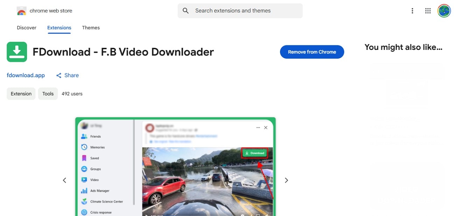Click the Tools category chip
This screenshot has width=455, height=216.
[48, 94]
